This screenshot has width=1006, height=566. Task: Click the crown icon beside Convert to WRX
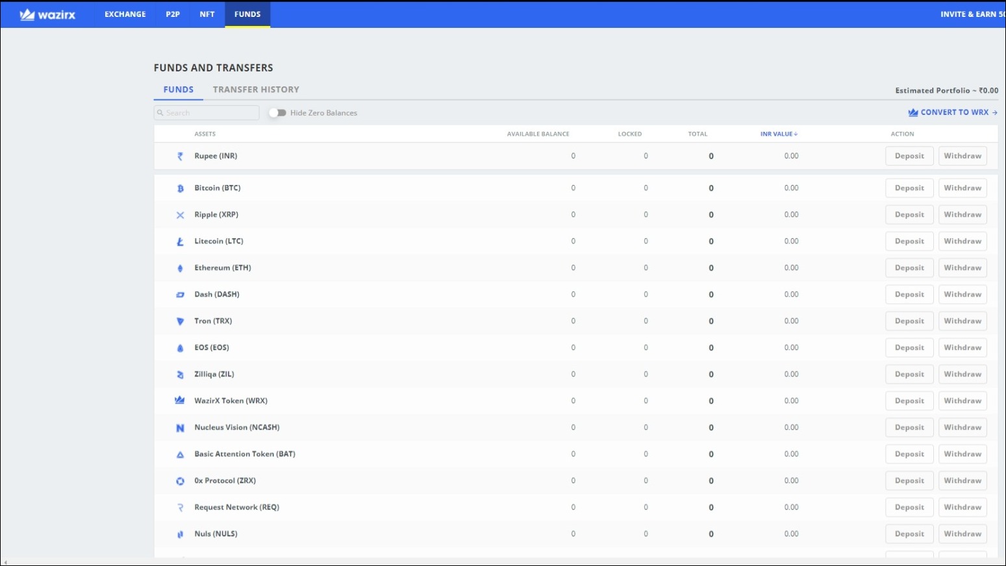click(913, 112)
